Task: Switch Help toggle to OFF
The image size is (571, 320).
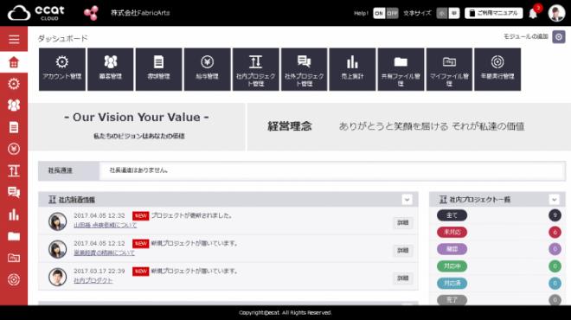Action: [x=392, y=13]
